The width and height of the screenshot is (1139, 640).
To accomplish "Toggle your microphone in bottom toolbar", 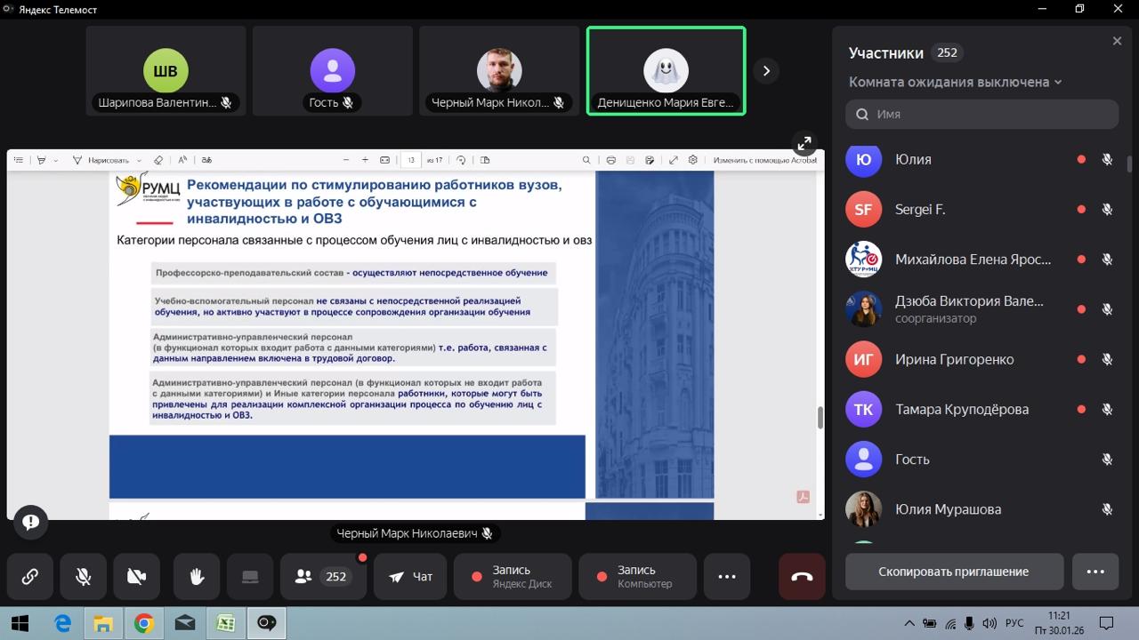I will click(84, 577).
